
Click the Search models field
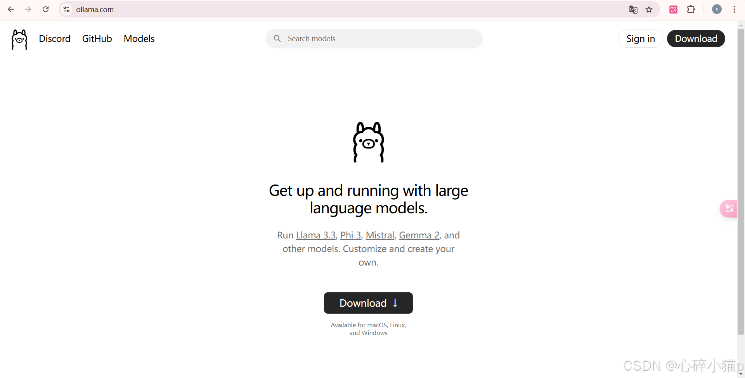click(374, 39)
